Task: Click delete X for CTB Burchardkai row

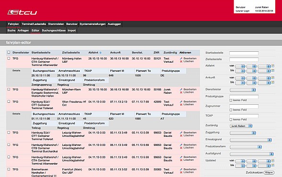Action: [181, 148]
